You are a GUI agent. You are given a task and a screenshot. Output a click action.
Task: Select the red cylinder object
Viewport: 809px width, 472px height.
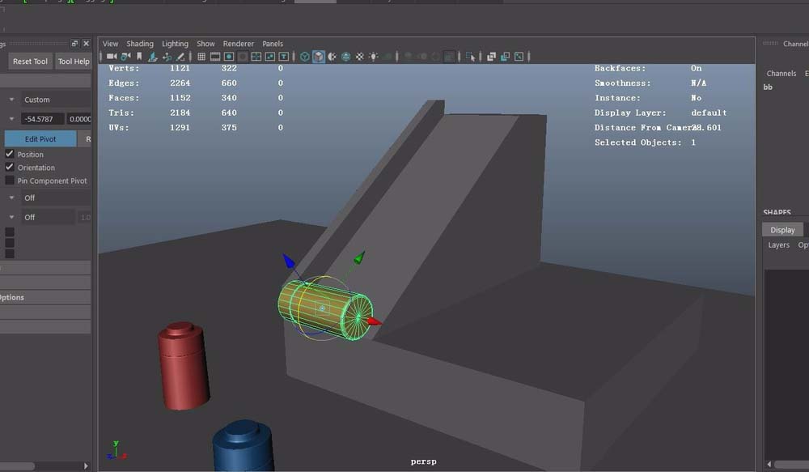pyautogui.click(x=184, y=367)
